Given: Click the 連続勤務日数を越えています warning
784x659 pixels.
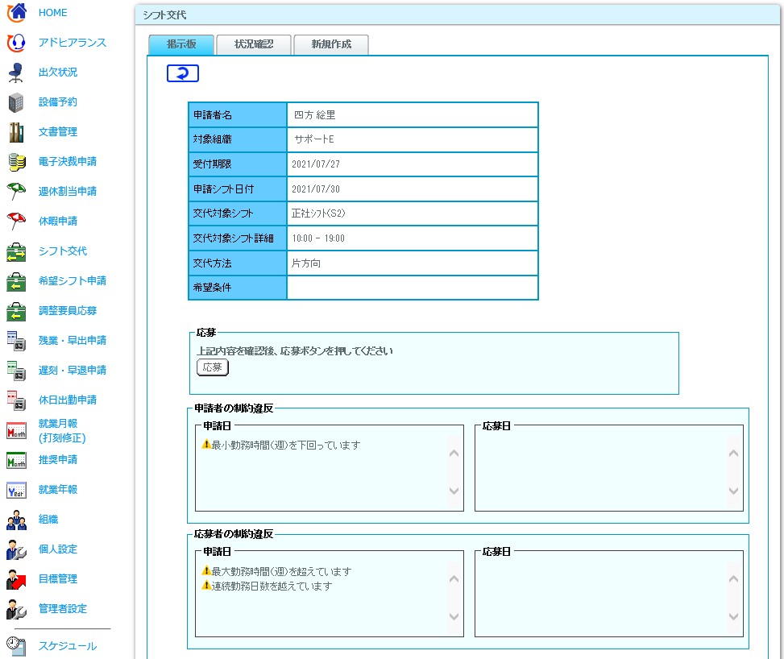Looking at the screenshot, I should [x=267, y=586].
